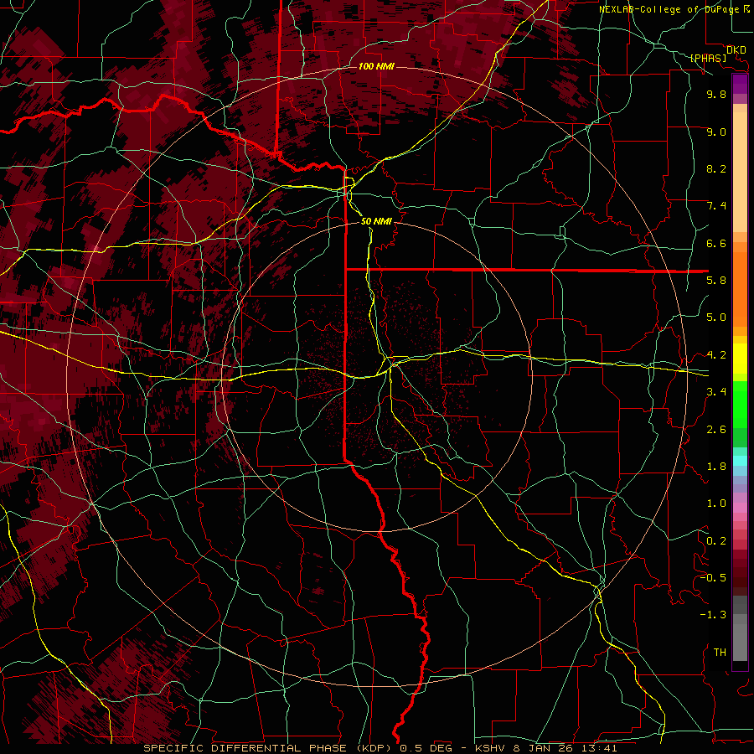Select the 2.6 scale value
This screenshot has width=754, height=754.
[716, 430]
